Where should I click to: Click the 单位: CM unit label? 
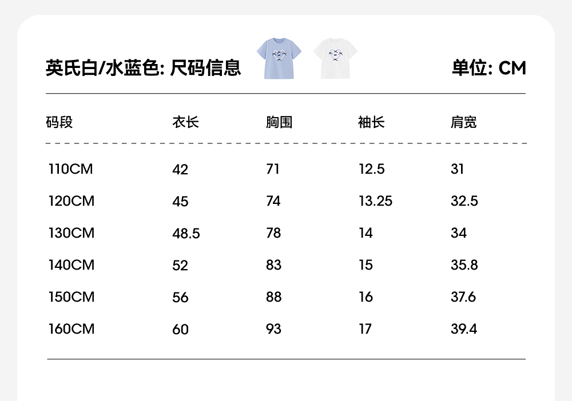pyautogui.click(x=488, y=68)
